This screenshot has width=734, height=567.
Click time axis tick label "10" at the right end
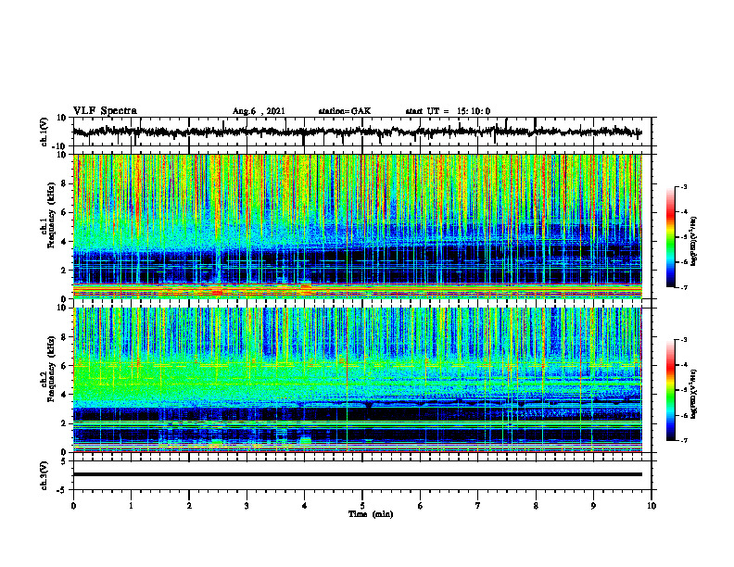pyautogui.click(x=652, y=506)
